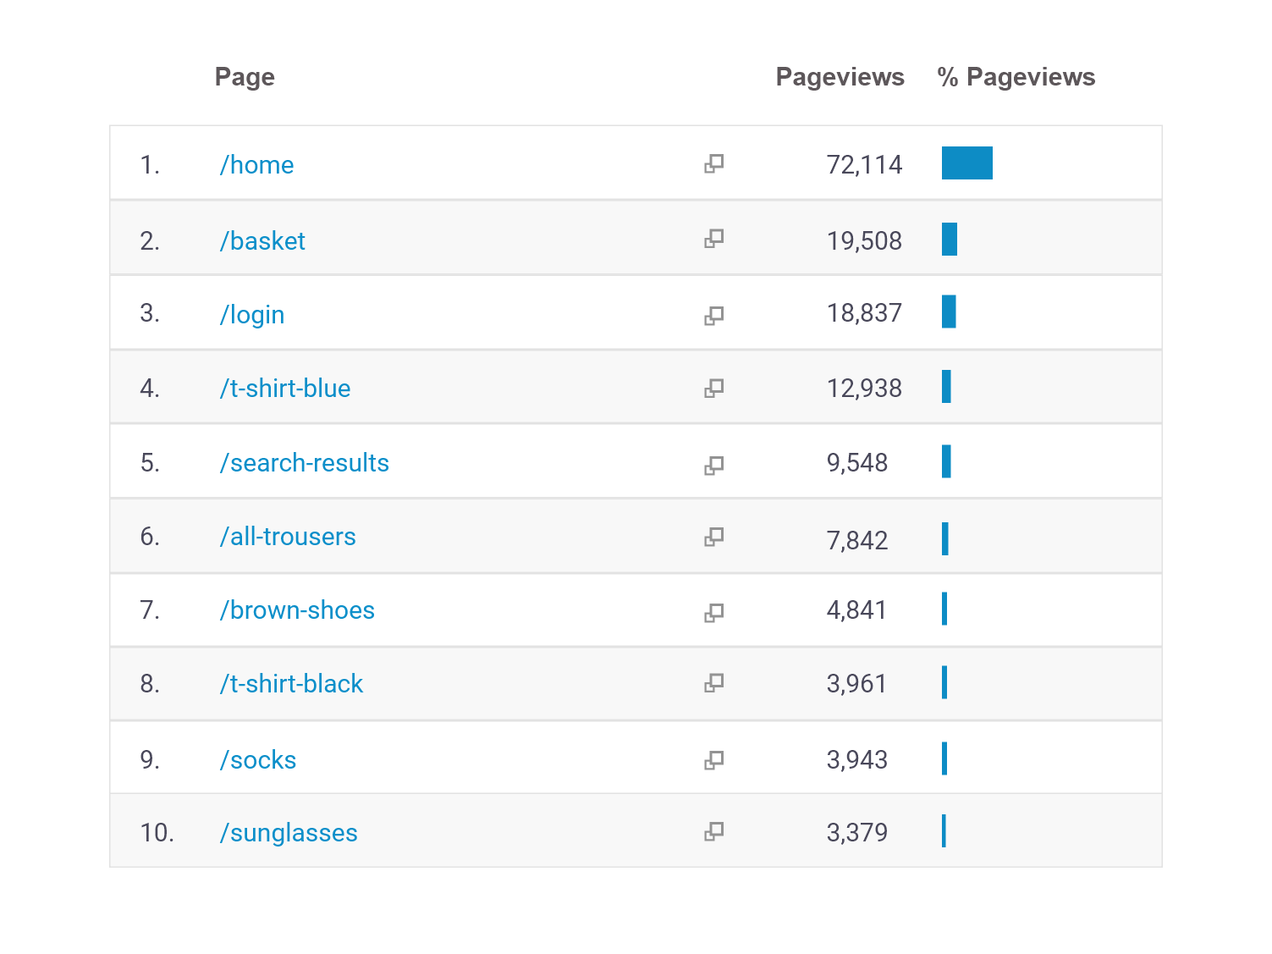This screenshot has width=1272, height=954.
Task: Click row number 10. in the table
Action: tap(157, 833)
